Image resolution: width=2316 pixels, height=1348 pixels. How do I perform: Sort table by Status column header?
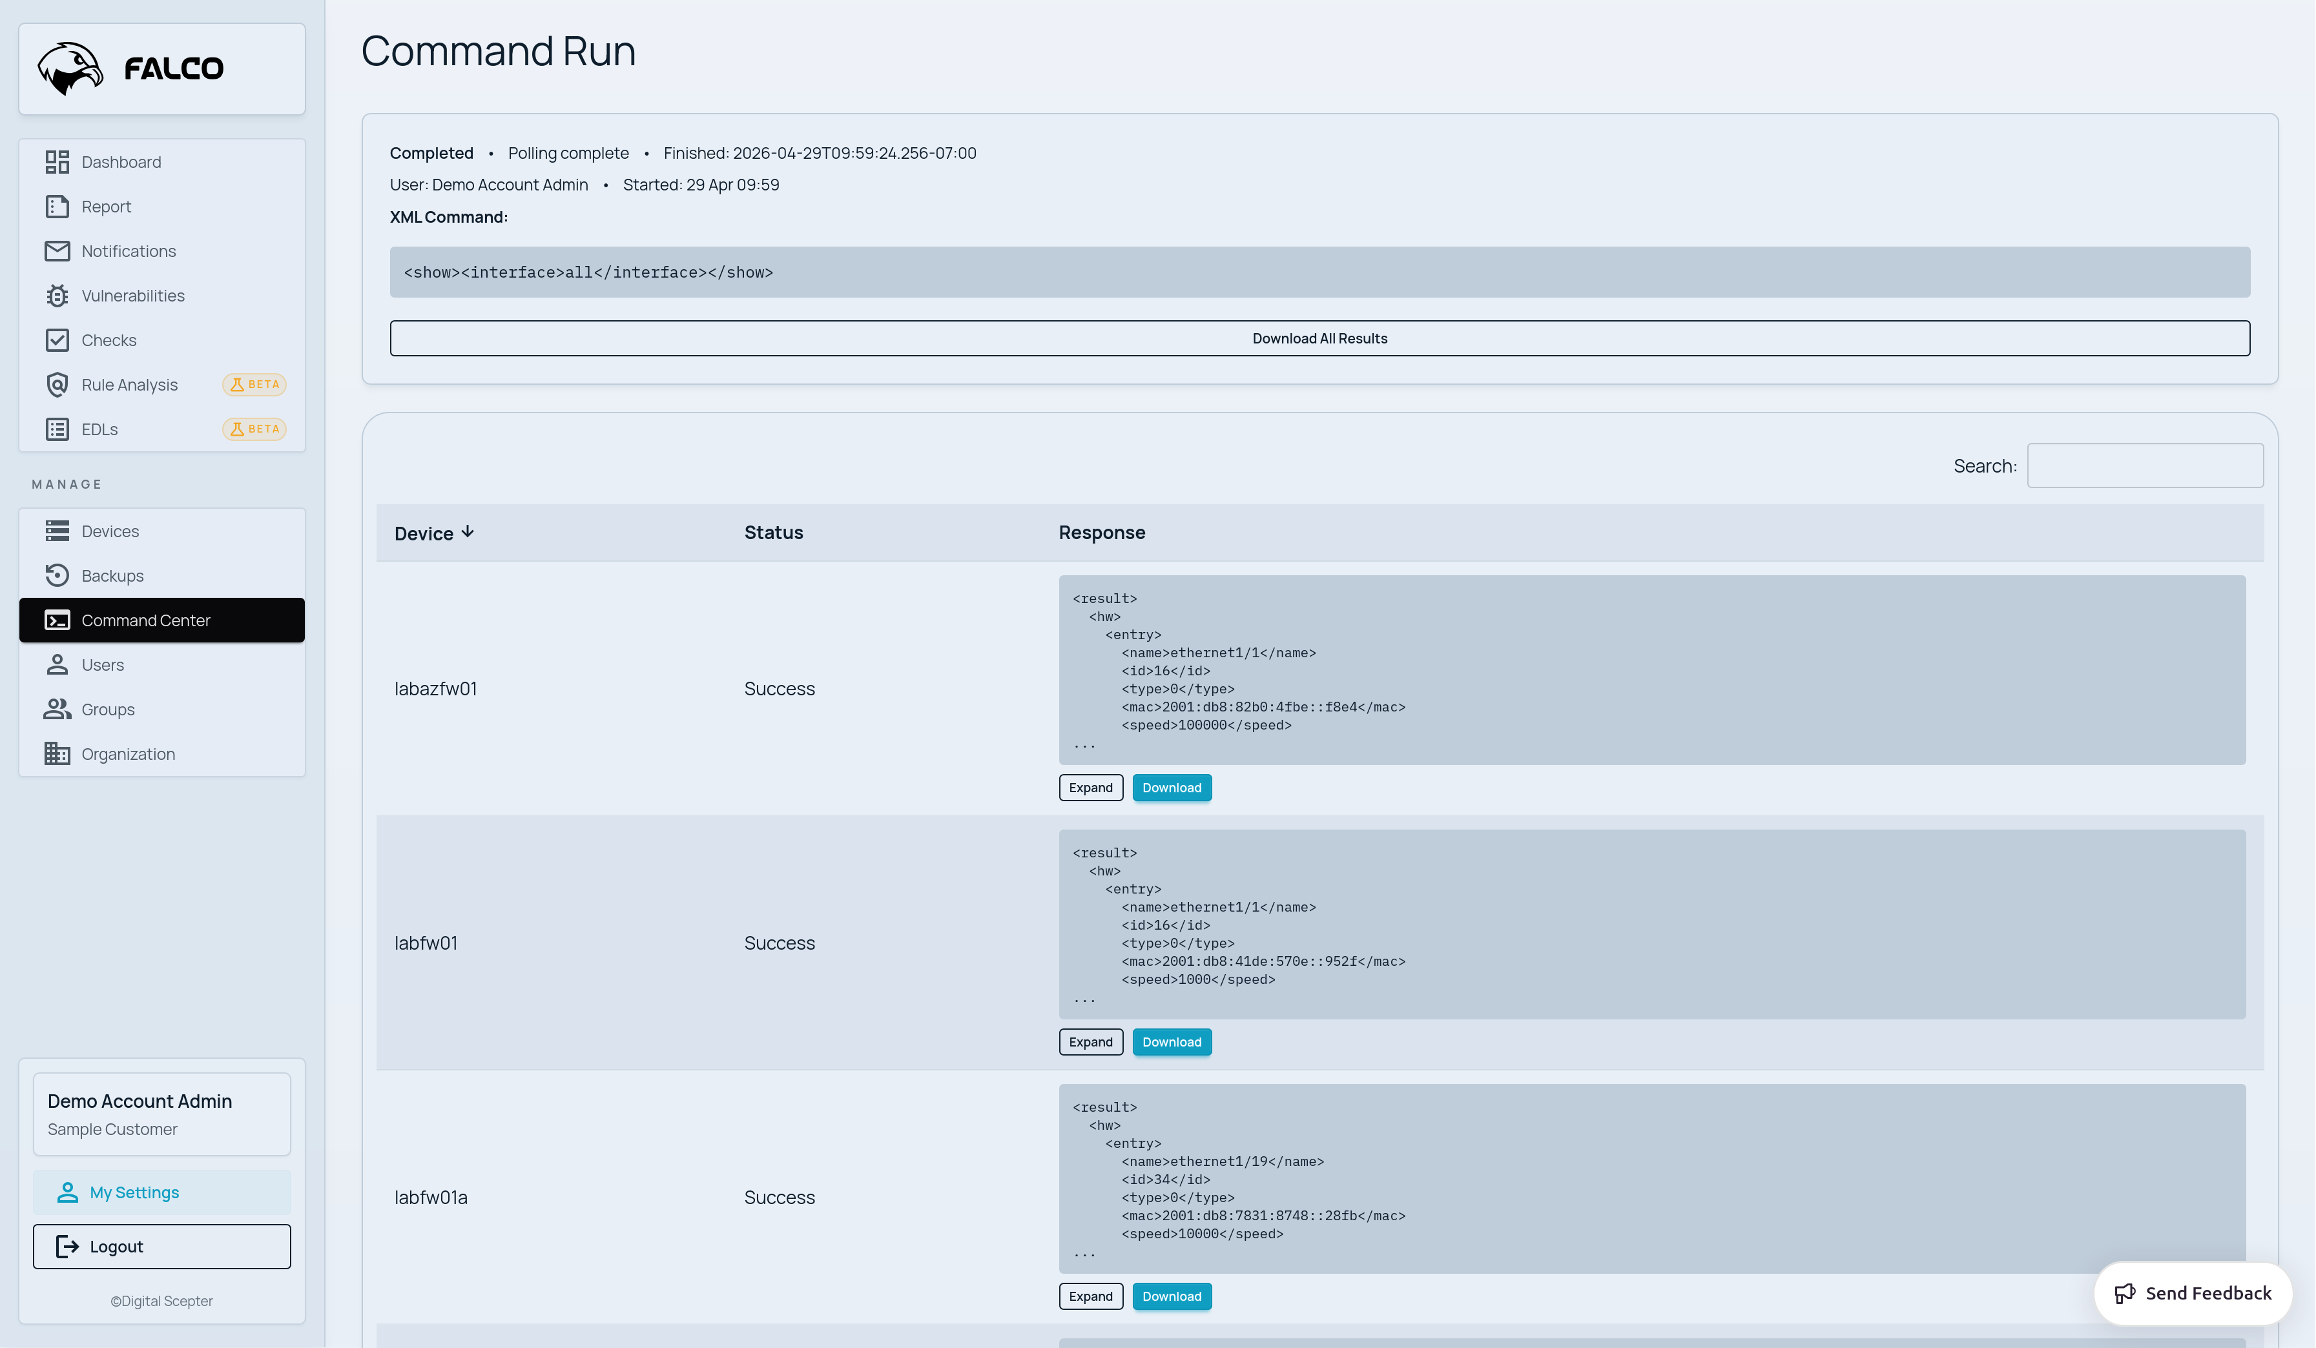point(774,533)
